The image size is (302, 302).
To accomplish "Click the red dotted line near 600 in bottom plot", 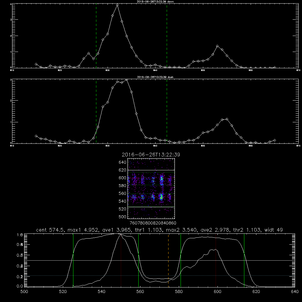I will (x=216, y=260).
